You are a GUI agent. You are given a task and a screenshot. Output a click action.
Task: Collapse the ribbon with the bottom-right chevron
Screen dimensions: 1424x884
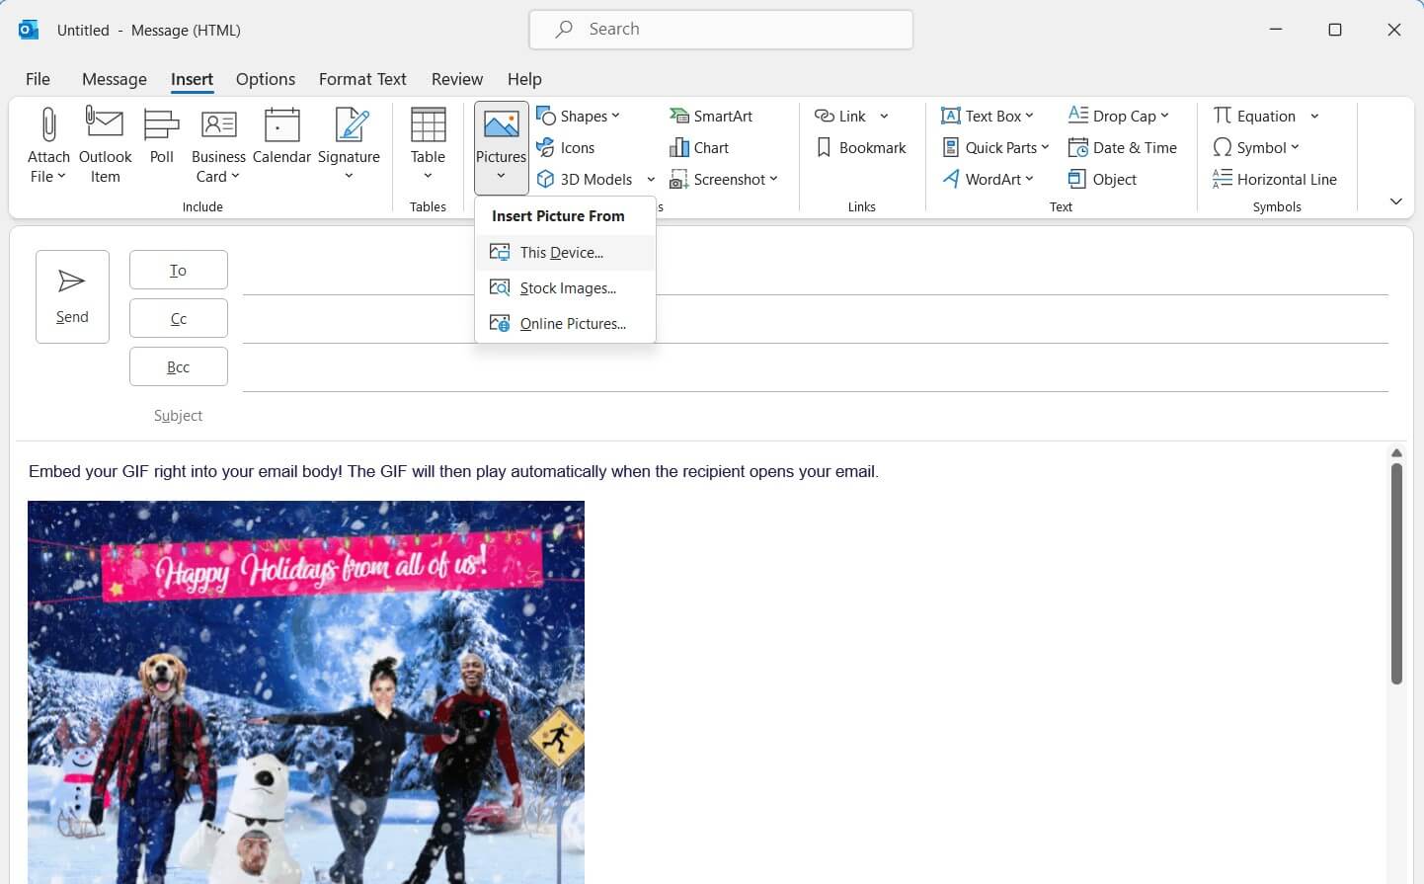pyautogui.click(x=1395, y=201)
